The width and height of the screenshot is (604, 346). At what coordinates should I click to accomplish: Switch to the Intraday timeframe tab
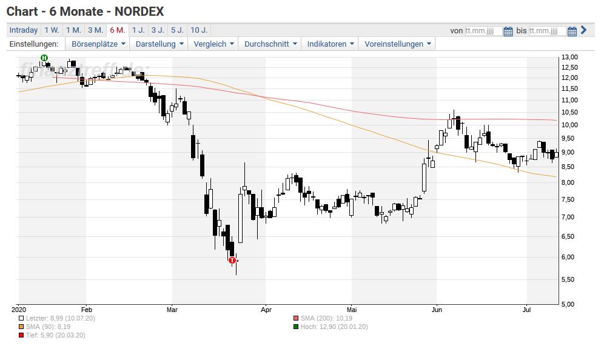(24, 30)
